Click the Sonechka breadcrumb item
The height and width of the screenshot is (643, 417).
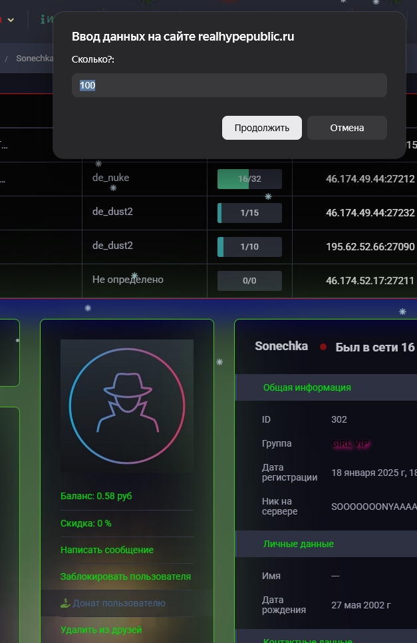[x=35, y=58]
